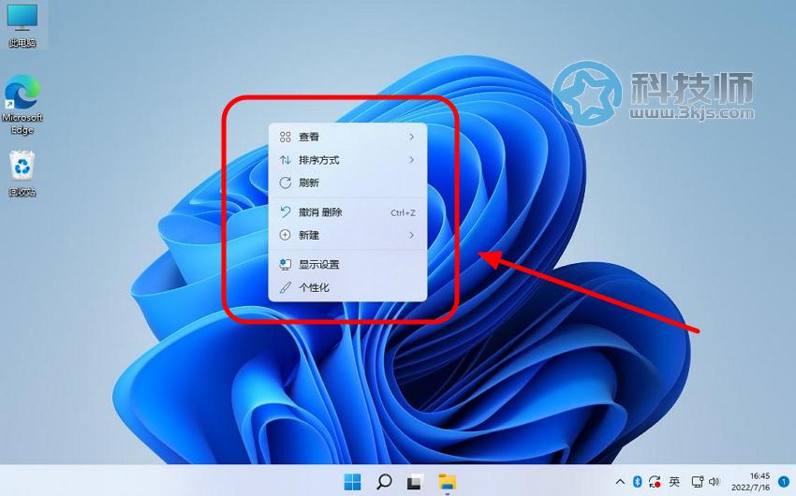Click the sync tray icon with red dot
The height and width of the screenshot is (496, 796).
point(655,482)
